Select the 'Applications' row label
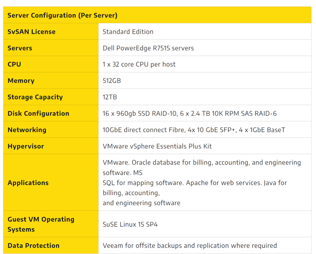Image resolution: width=316 pixels, height=254 pixels. point(28,183)
